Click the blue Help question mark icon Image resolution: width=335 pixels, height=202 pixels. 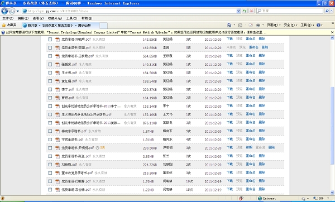tap(318, 25)
